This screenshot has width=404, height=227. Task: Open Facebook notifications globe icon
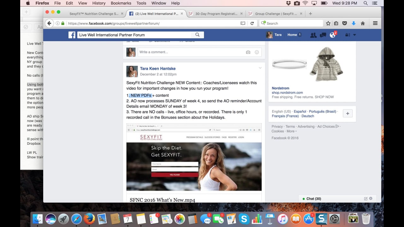332,35
